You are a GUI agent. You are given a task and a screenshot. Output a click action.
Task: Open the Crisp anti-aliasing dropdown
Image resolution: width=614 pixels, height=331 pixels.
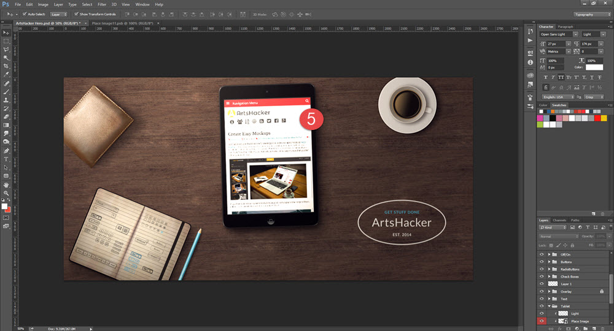pos(594,97)
